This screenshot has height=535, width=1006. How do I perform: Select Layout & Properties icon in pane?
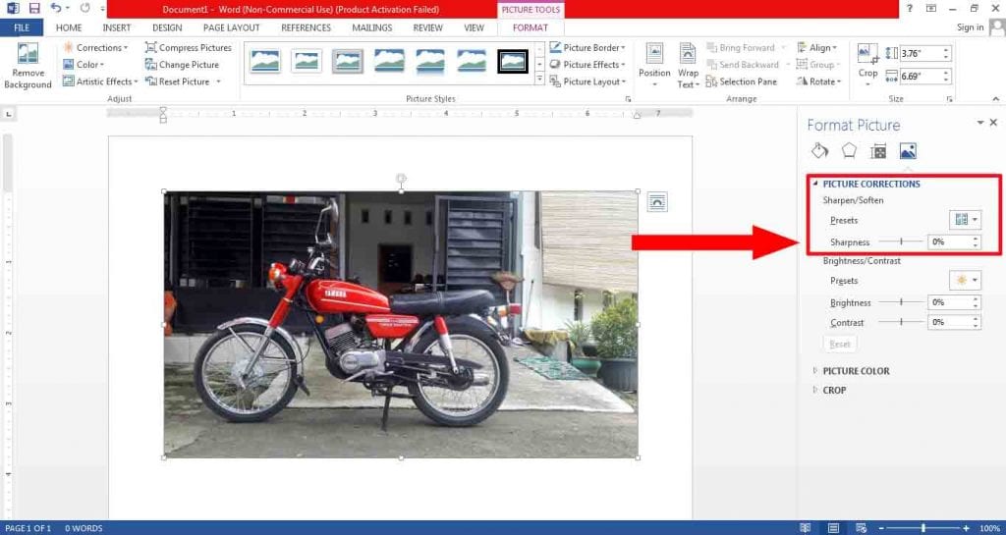pyautogui.click(x=878, y=151)
